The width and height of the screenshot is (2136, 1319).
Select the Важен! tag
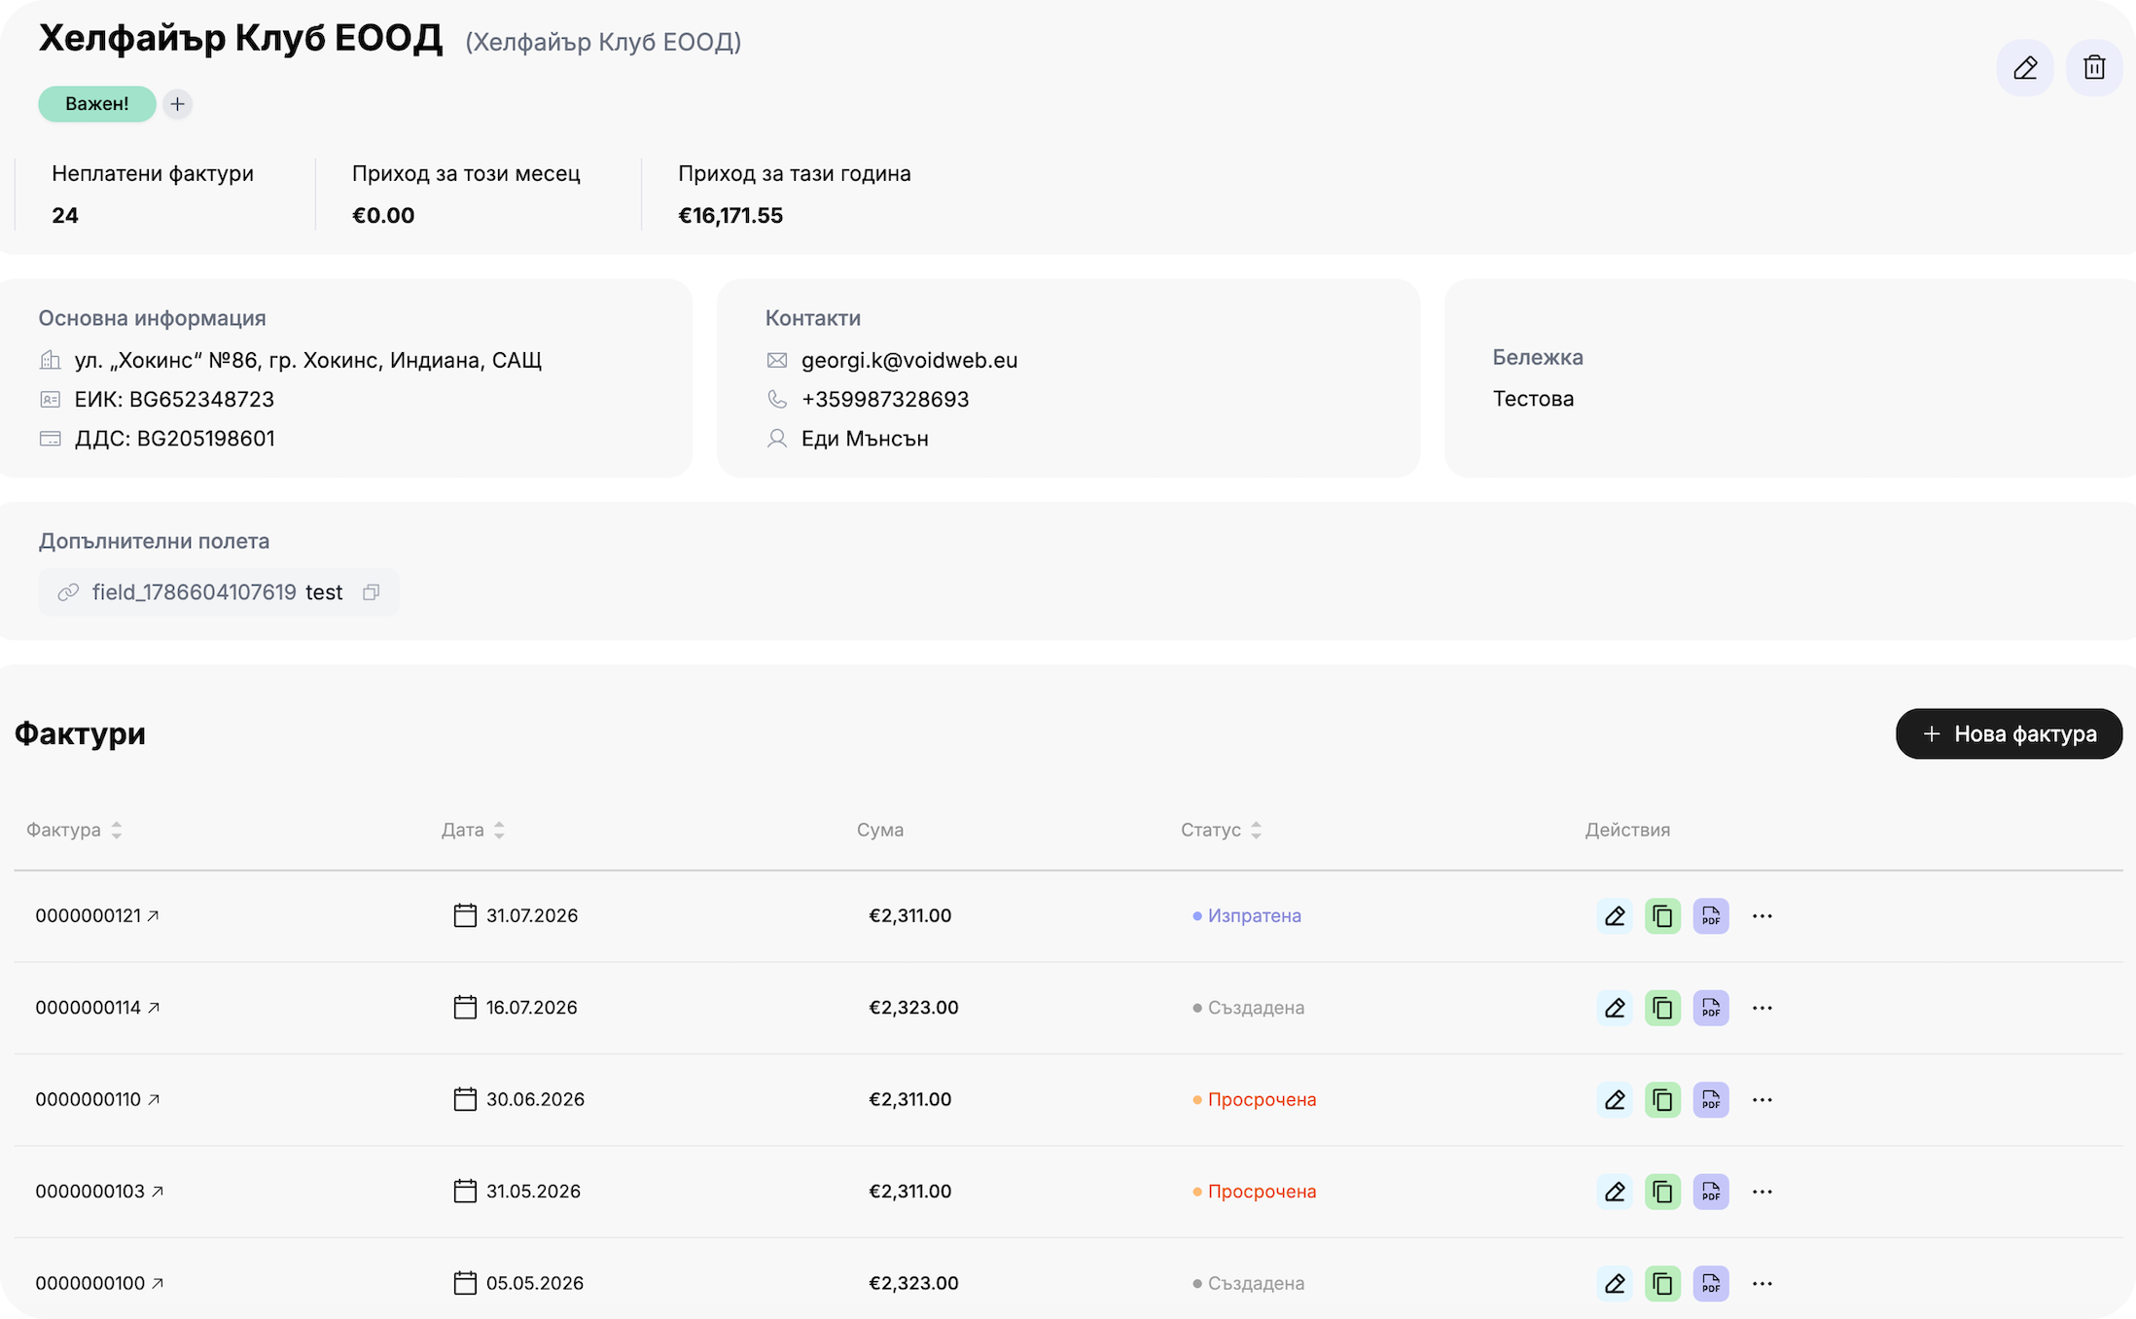[97, 104]
